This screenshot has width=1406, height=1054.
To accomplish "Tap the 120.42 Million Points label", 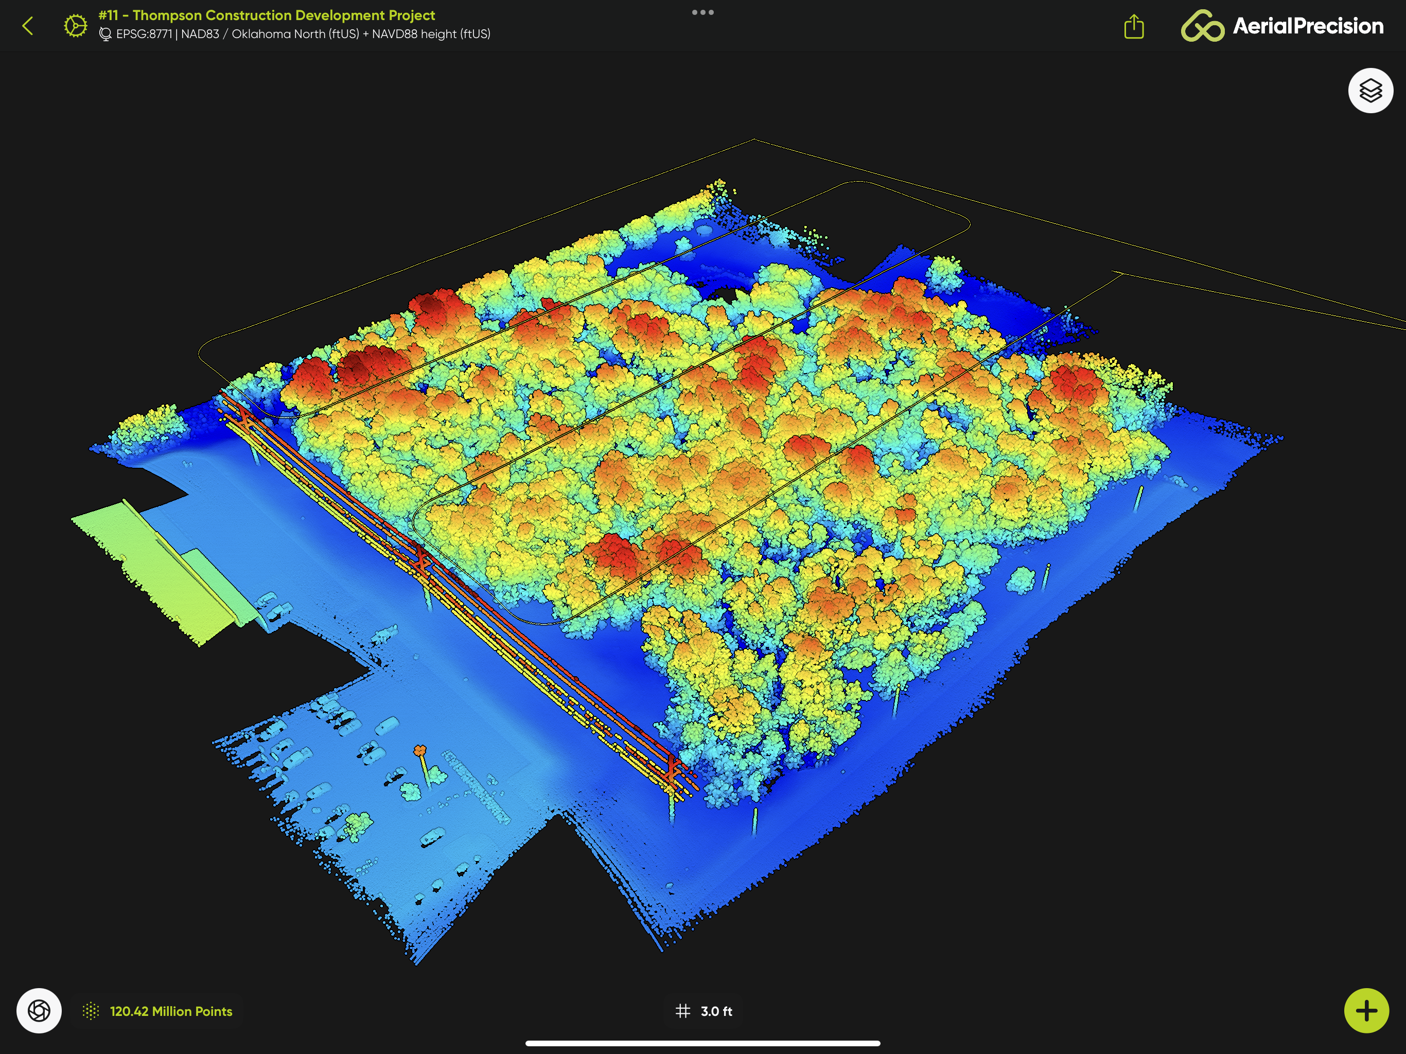I will pyautogui.click(x=171, y=1011).
